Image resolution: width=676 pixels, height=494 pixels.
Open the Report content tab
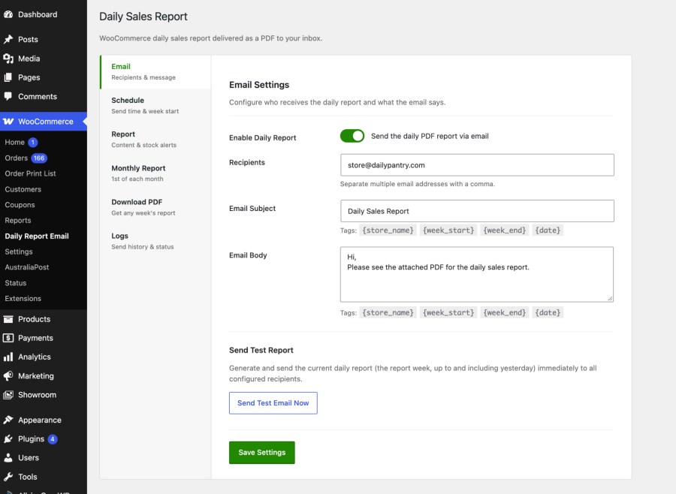point(155,139)
